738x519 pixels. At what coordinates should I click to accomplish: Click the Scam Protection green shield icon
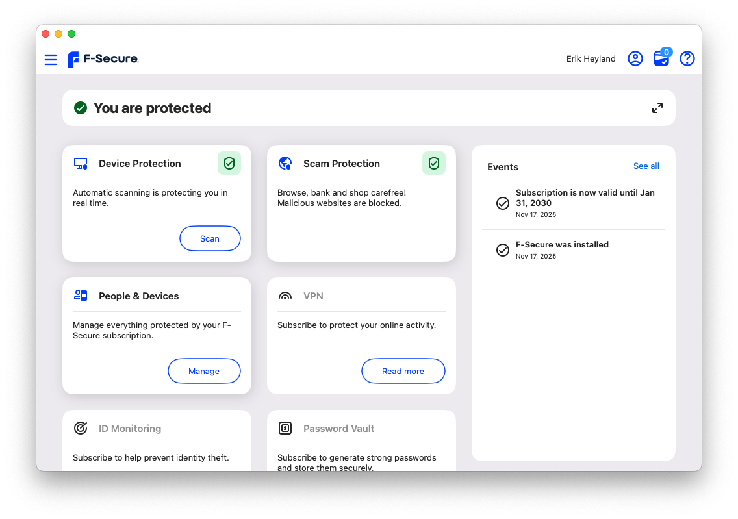pos(433,163)
